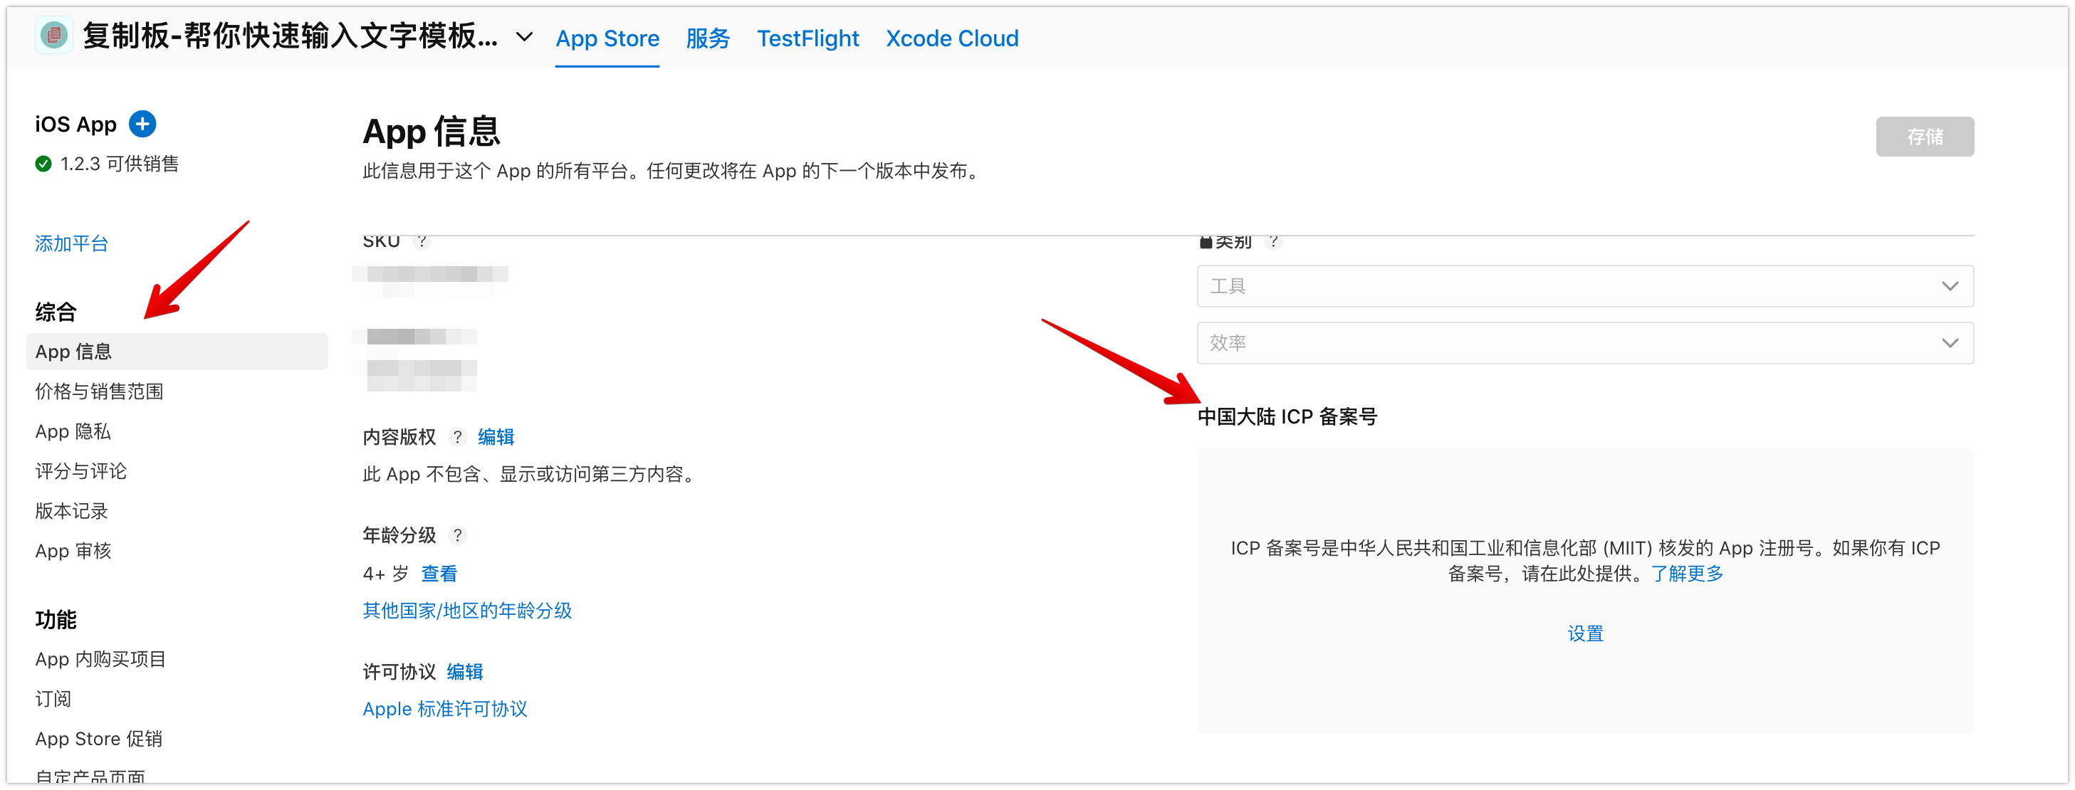Click the green status icon for 1.2.3
Image resolution: width=2075 pixels, height=790 pixels.
click(x=43, y=164)
